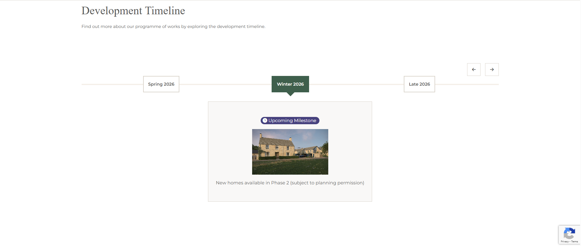Click the 'Find out more about our programme' text
This screenshot has width=581, height=246.
click(x=173, y=26)
